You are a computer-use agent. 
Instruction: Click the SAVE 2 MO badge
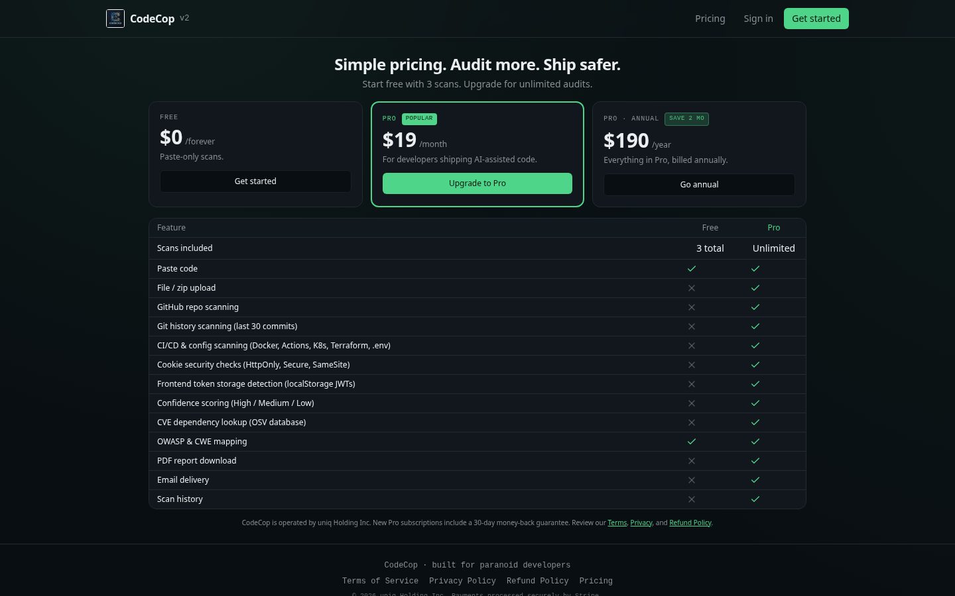pos(686,119)
